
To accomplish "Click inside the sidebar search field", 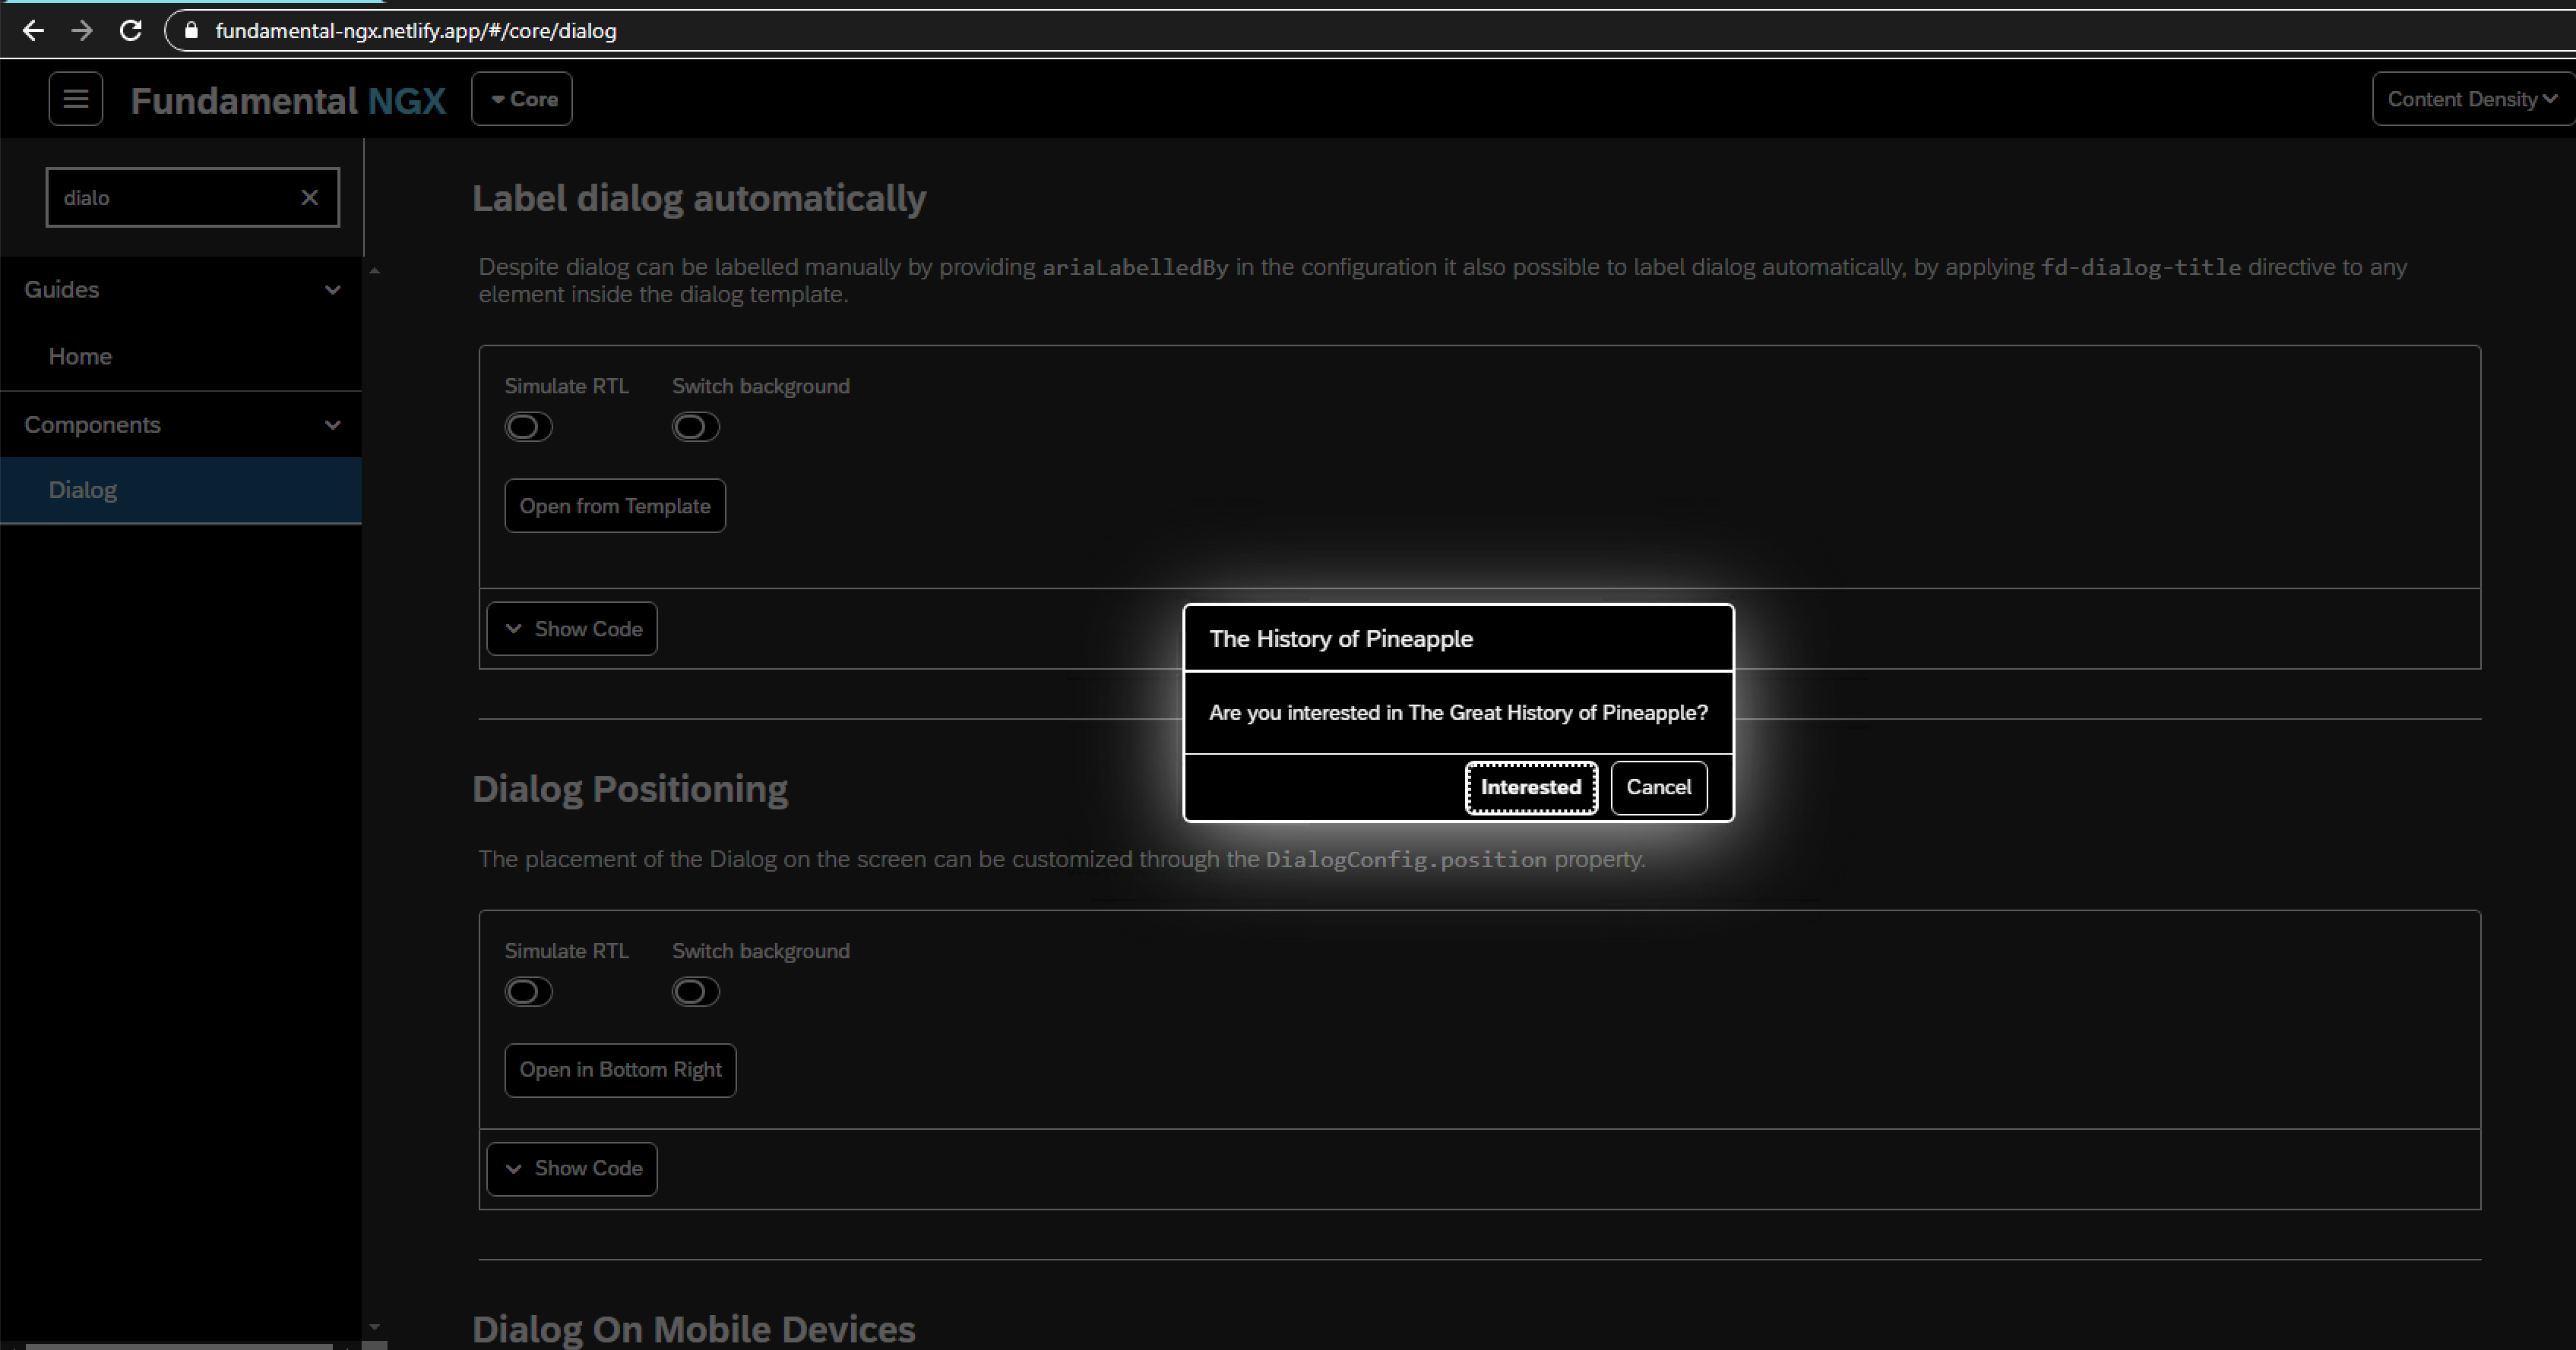I will point(170,197).
